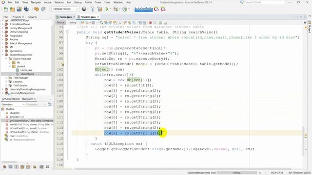Click the Redo arrow icon

(x=43, y=9)
